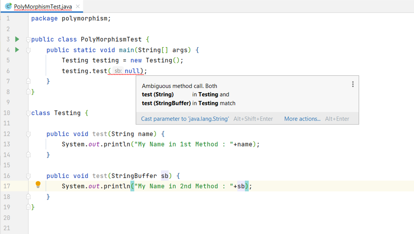Click the 'Alt+Shift+Enter' shortcut hint
The width and height of the screenshot is (414, 234).
[x=253, y=119]
